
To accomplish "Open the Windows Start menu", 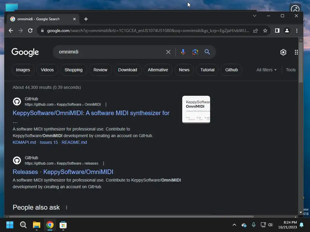I will [10, 225].
